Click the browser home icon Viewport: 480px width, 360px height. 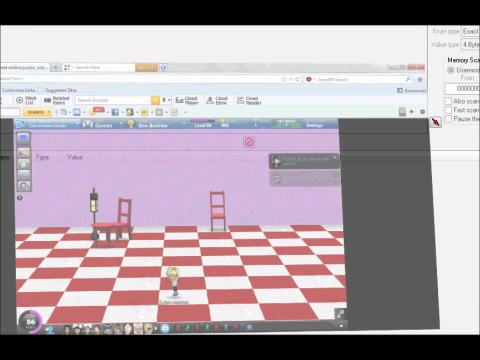point(420,79)
